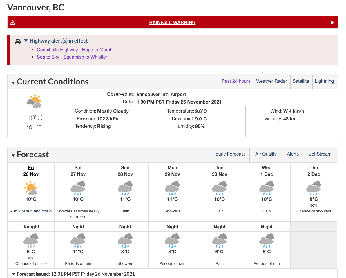Viewport: 346px width, 278px height.
Task: Click 'A mix of sun and cloud' text
Action: pyautogui.click(x=31, y=211)
